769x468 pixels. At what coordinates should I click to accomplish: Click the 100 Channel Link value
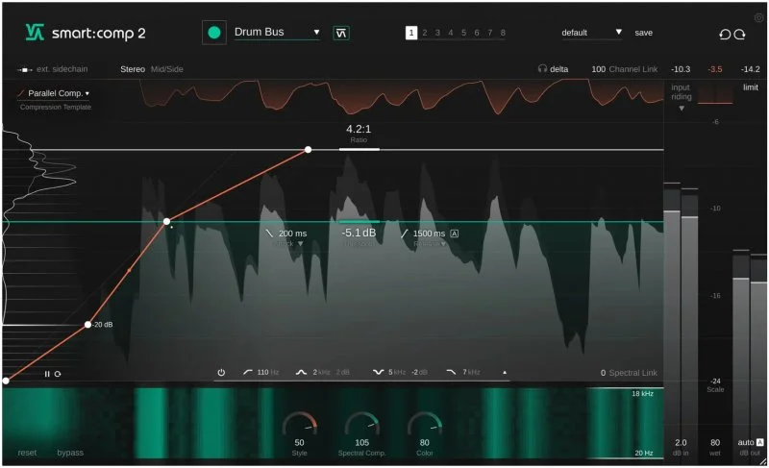[598, 69]
